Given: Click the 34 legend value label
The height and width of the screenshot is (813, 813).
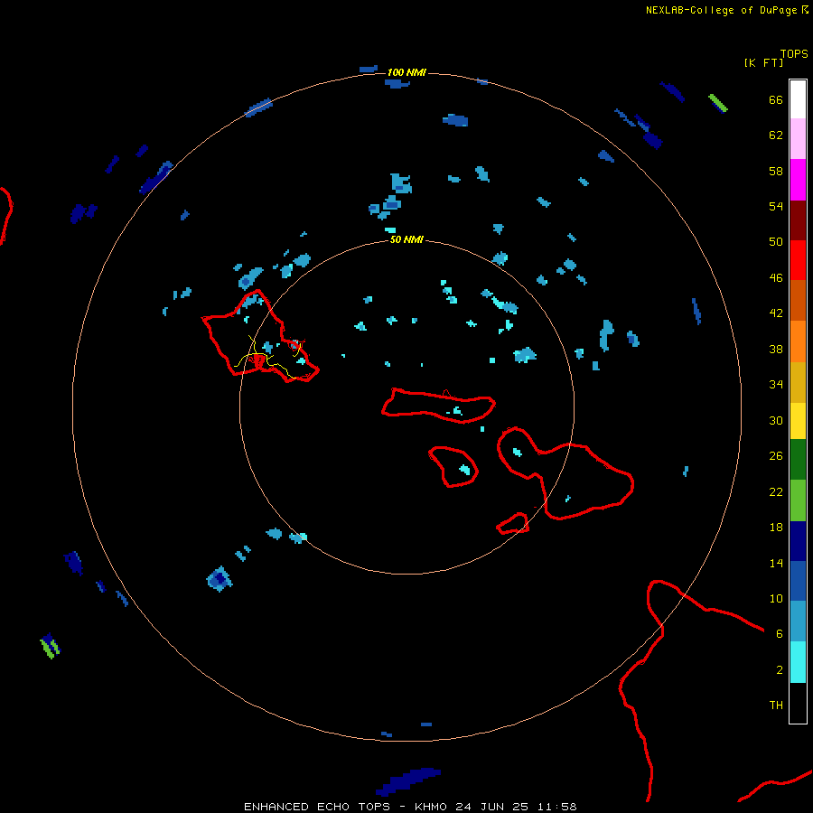Looking at the screenshot, I should 776,385.
